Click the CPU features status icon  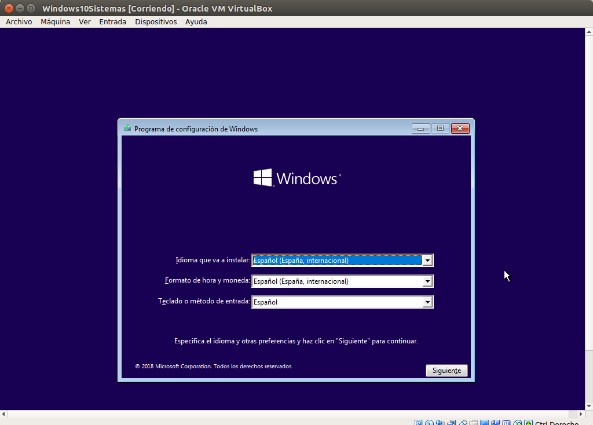[x=506, y=423]
